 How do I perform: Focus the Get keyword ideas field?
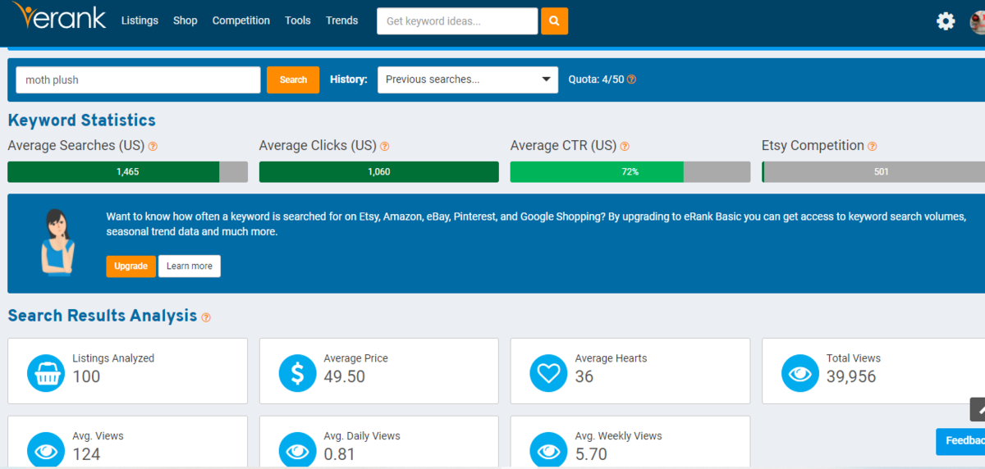tap(457, 20)
